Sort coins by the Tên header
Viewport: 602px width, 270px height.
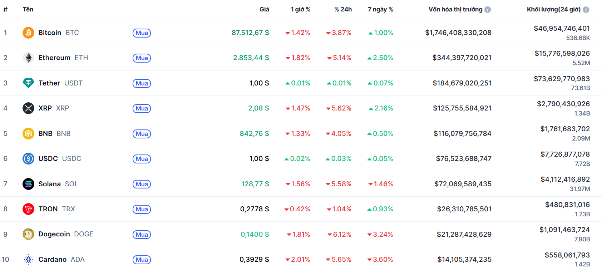coord(28,10)
